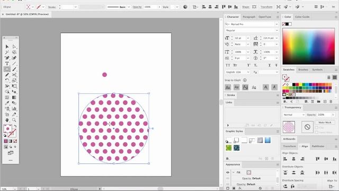Click the Snap to Glyph info icon
The height and width of the screenshot is (191, 339).
point(245,80)
